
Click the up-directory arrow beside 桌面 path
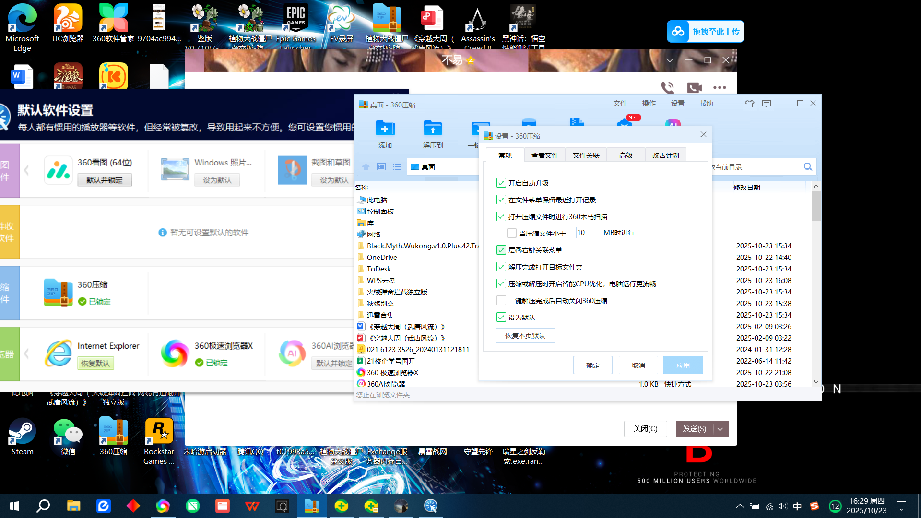click(366, 167)
